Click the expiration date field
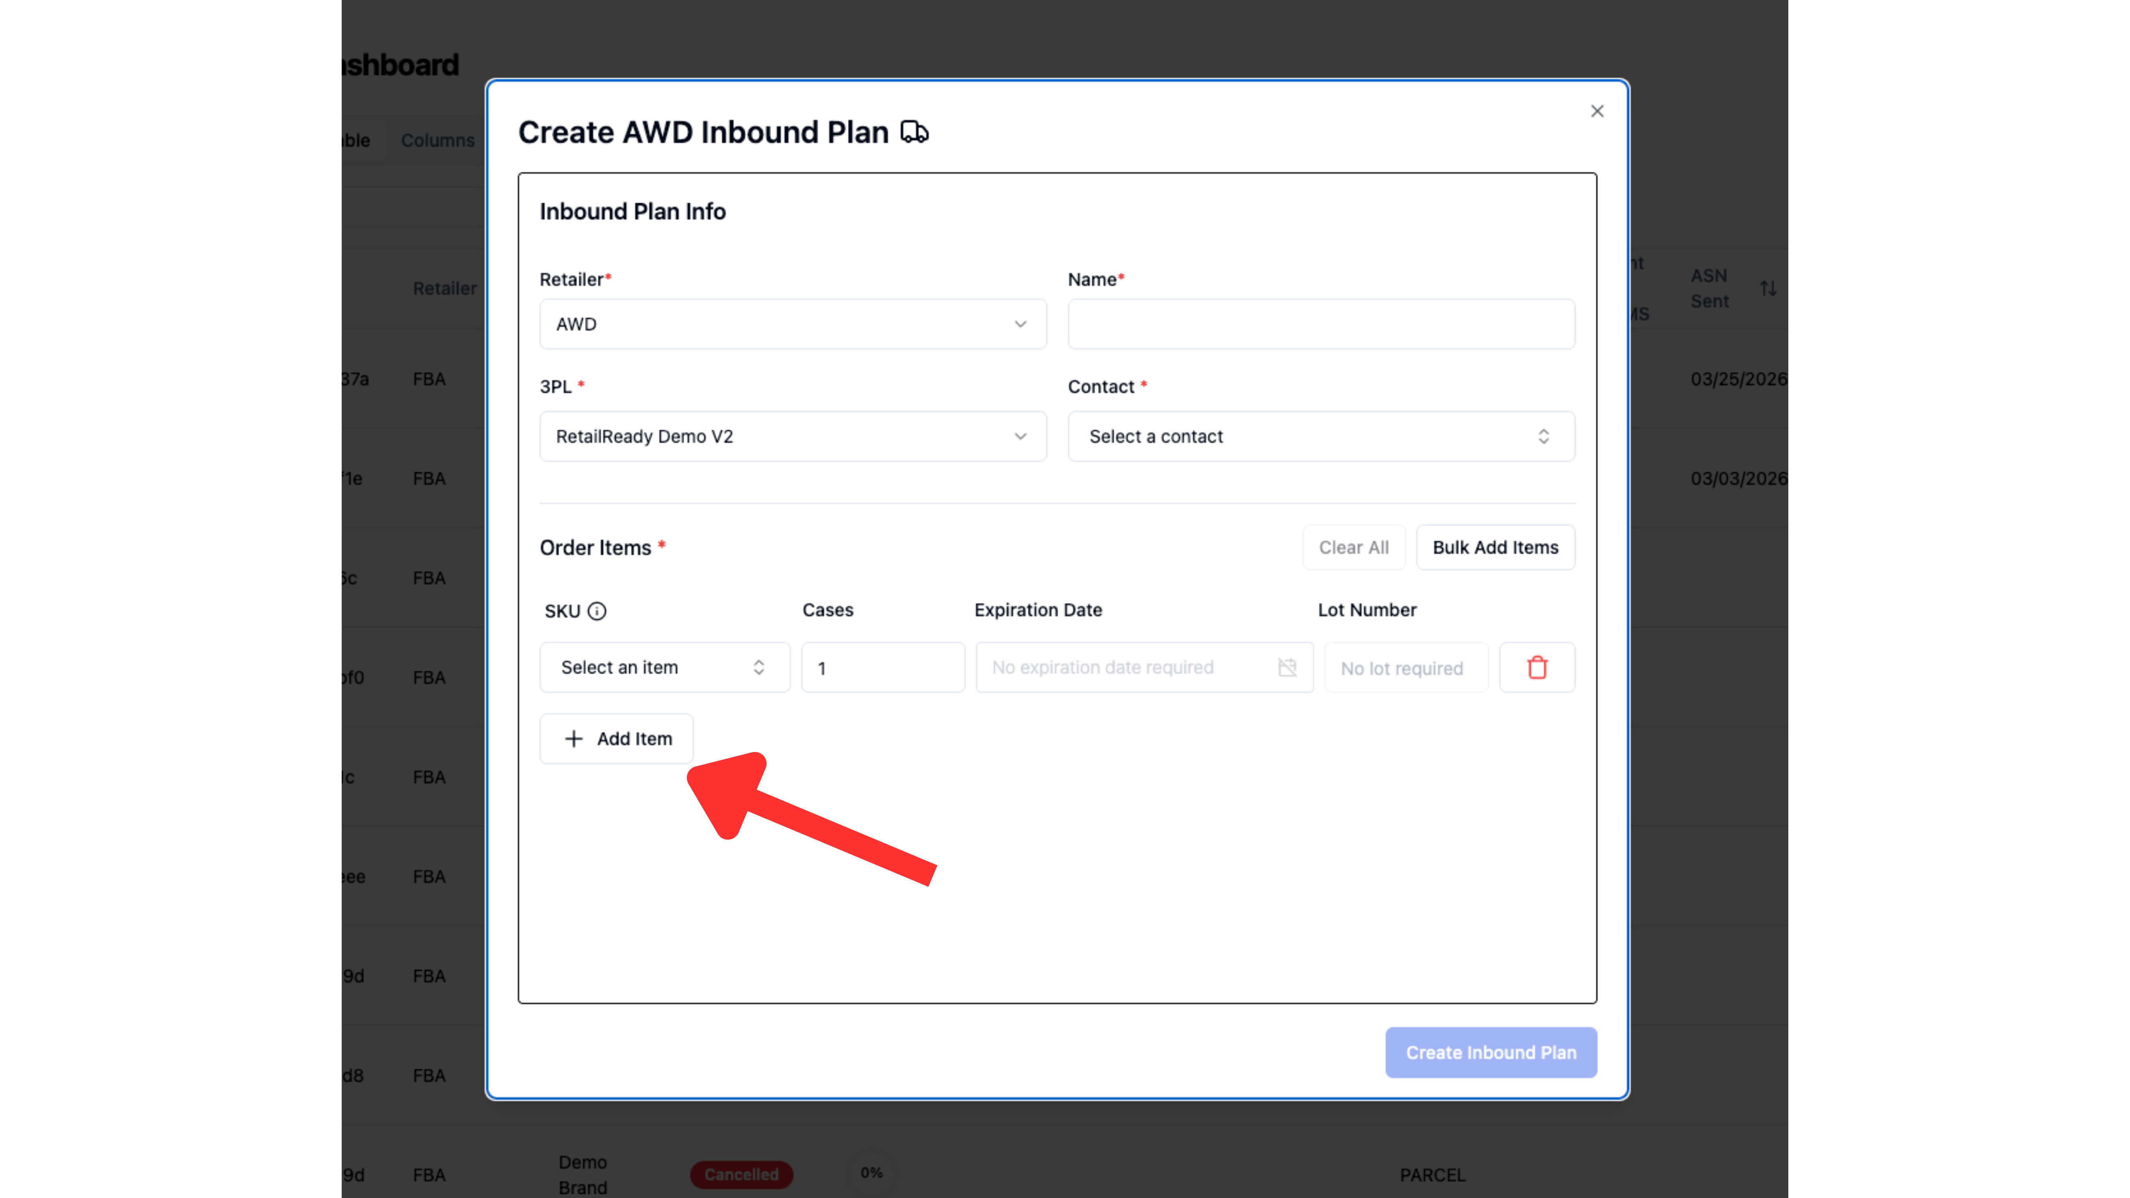Viewport: 2130px width, 1198px height. pos(1144,667)
